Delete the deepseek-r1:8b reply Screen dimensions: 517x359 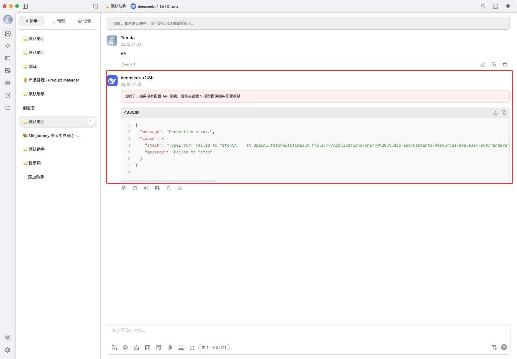[169, 188]
